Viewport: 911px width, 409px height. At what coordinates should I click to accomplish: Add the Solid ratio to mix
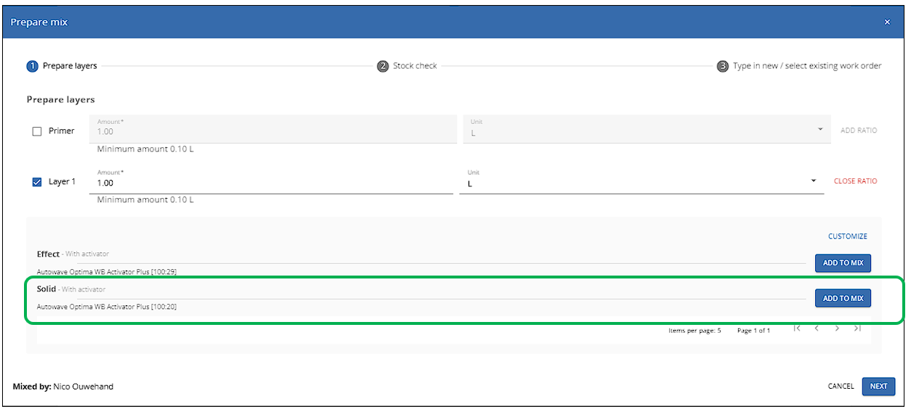pyautogui.click(x=843, y=298)
